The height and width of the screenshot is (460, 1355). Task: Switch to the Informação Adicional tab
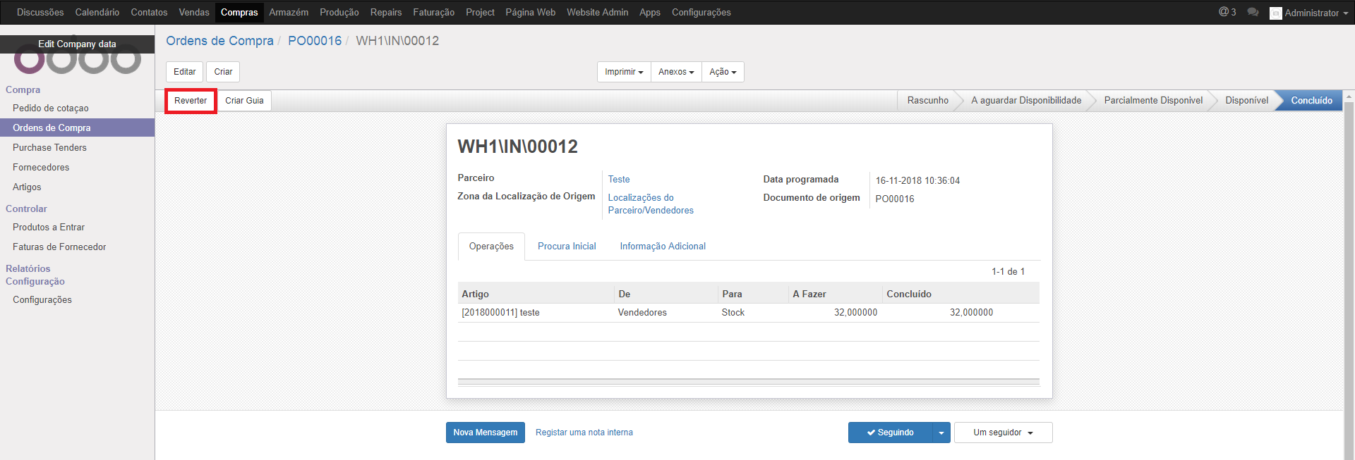pyautogui.click(x=663, y=247)
